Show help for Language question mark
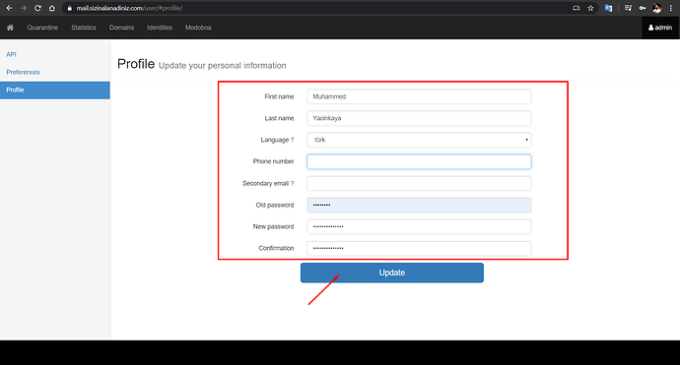Image resolution: width=680 pixels, height=365 pixels. coord(292,140)
